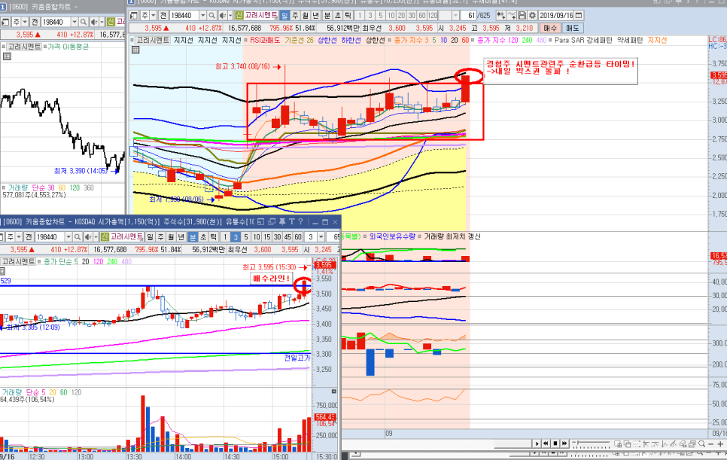Viewport: 727px width, 460px height.
Task: Click the speaker sound icon in the main chart toolbar
Action: point(223,15)
